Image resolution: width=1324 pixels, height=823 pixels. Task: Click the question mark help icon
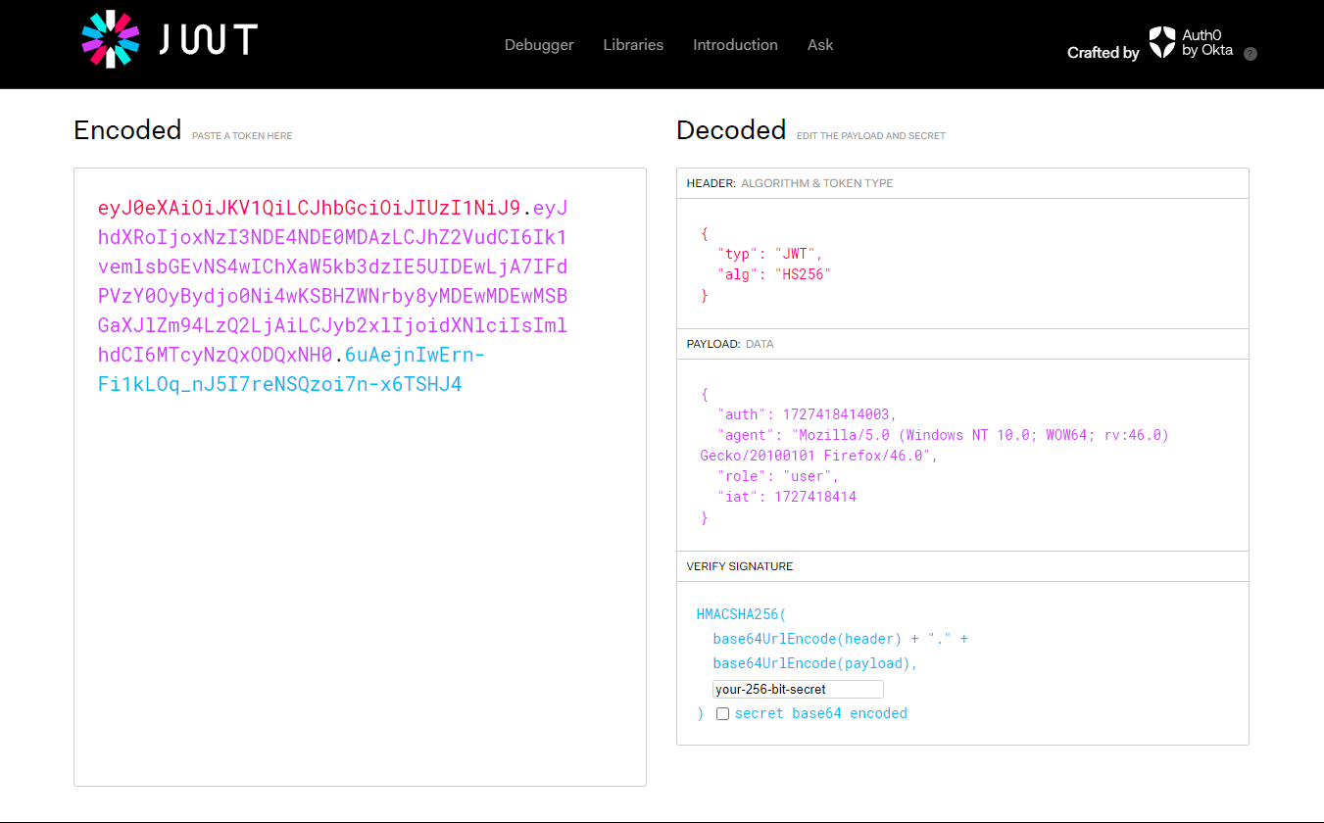[x=1250, y=54]
